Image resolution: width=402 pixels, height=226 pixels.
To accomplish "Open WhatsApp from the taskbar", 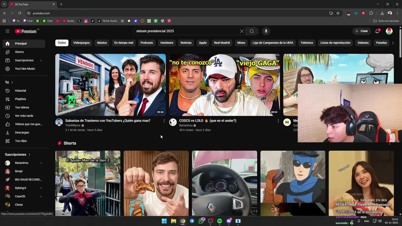I will tap(201, 221).
